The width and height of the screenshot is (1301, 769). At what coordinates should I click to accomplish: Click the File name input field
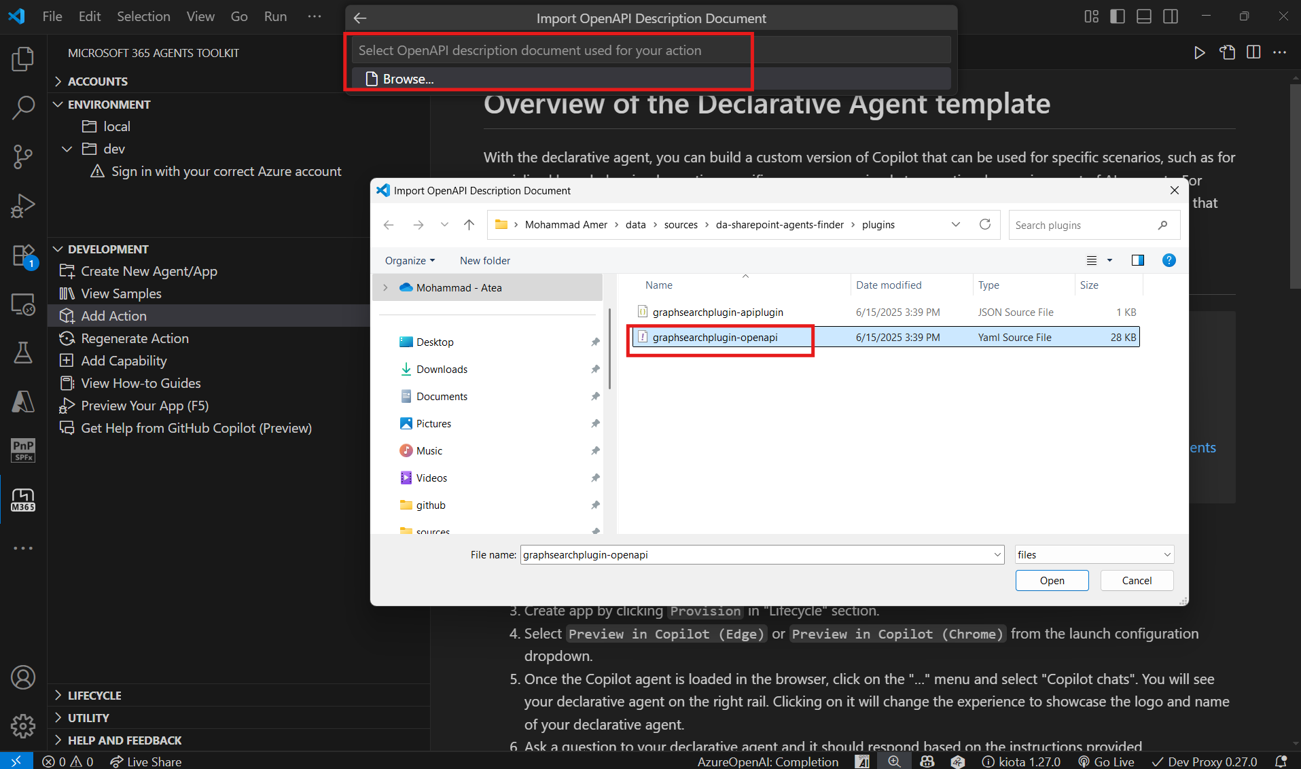coord(762,554)
